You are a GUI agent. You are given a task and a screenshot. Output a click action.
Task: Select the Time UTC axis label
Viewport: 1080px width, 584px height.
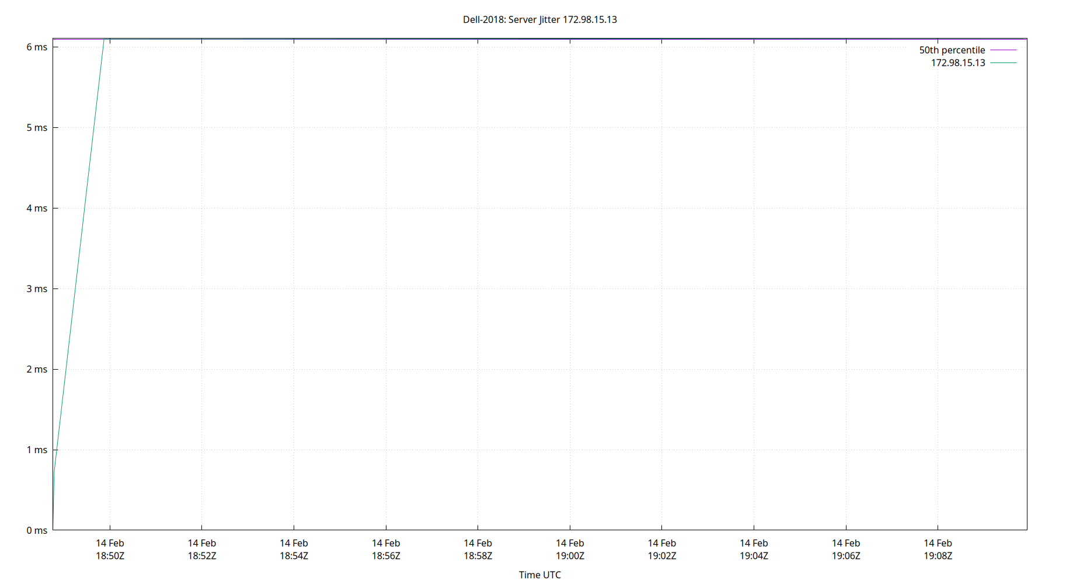point(539,575)
